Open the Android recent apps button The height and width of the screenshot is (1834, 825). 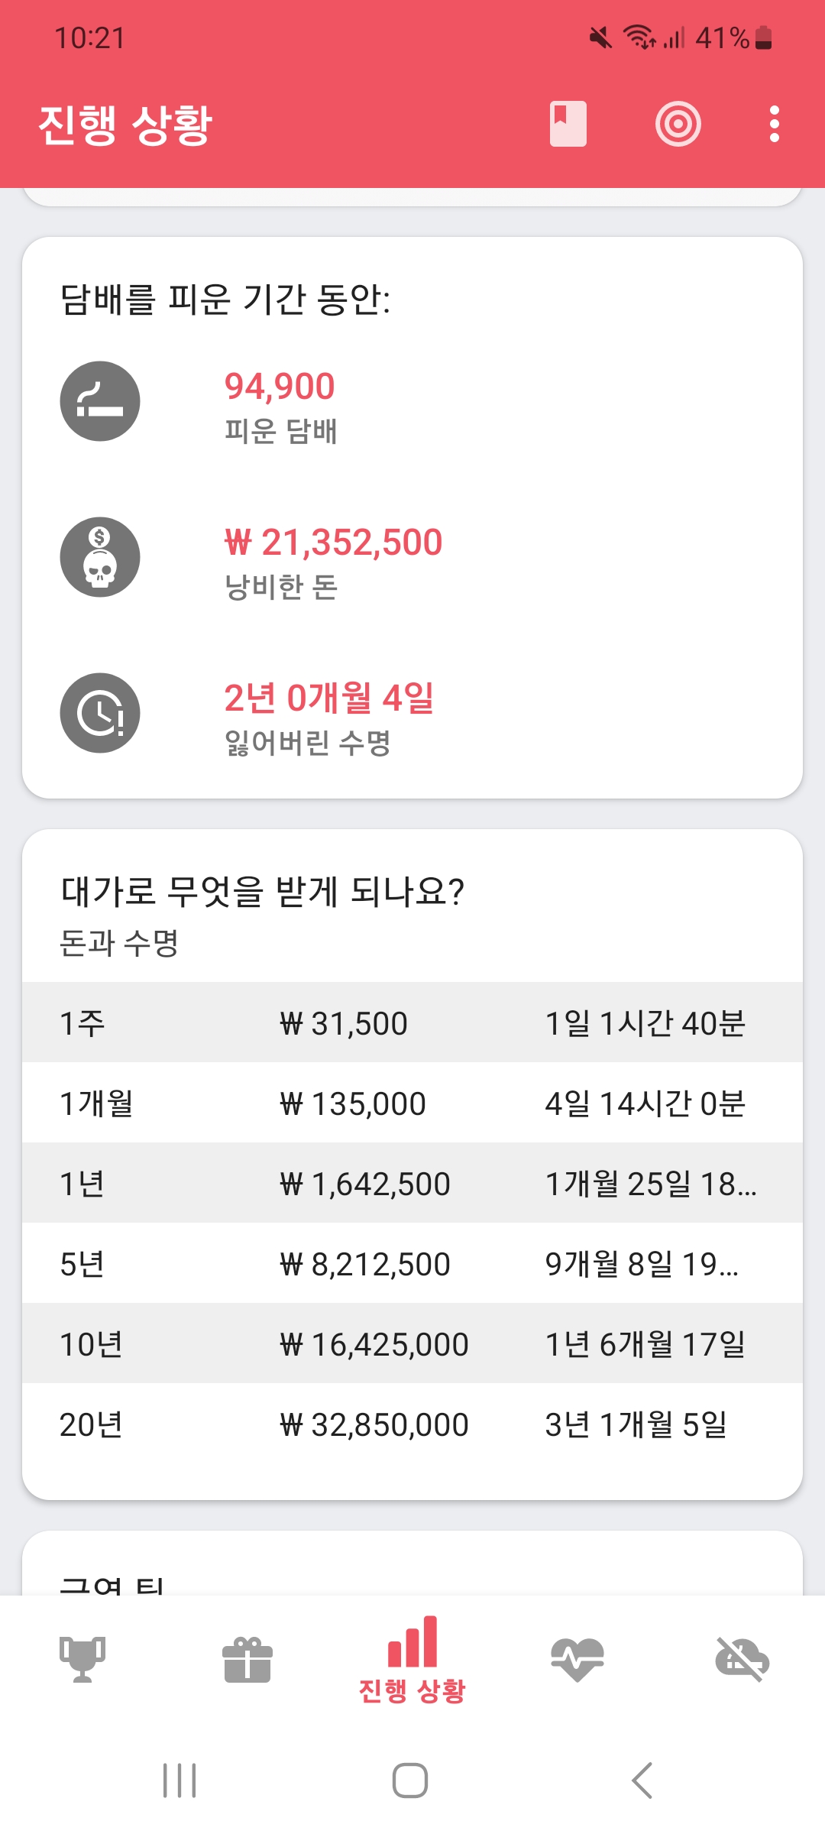180,1781
